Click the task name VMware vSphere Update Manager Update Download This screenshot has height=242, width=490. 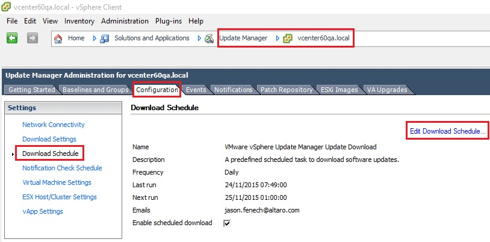click(x=300, y=147)
